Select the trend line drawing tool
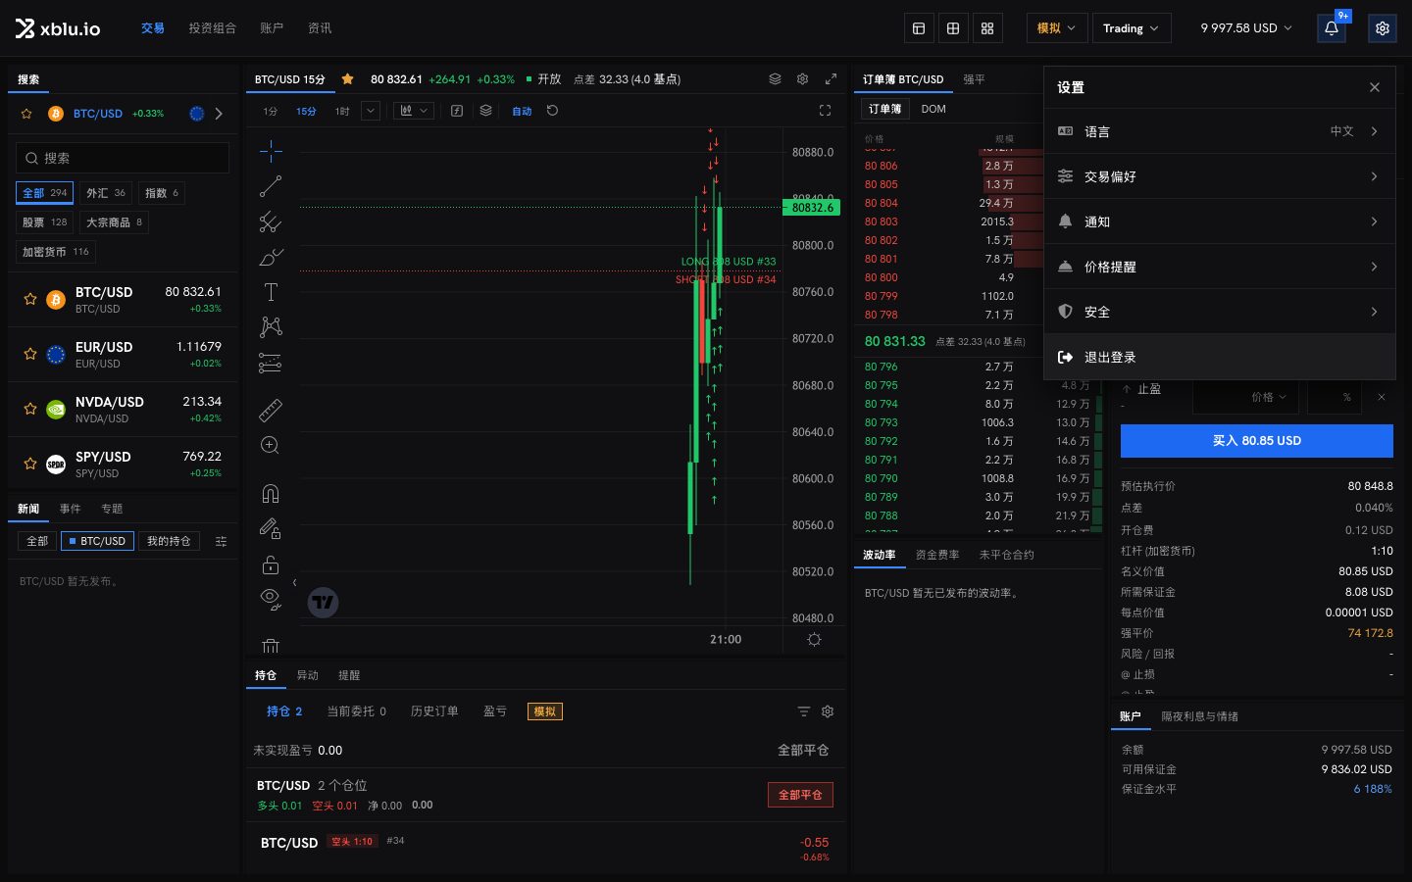The height and width of the screenshot is (882, 1412). 271,186
